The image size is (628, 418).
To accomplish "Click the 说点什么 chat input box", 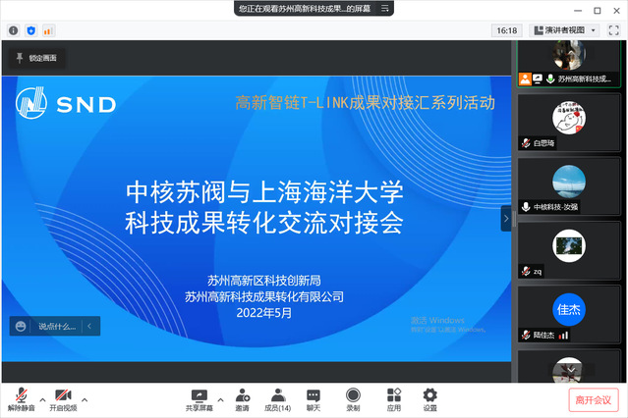I will click(55, 326).
